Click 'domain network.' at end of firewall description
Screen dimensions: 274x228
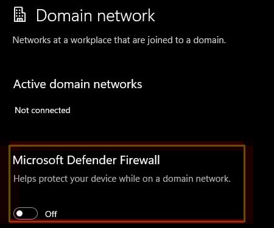point(197,179)
